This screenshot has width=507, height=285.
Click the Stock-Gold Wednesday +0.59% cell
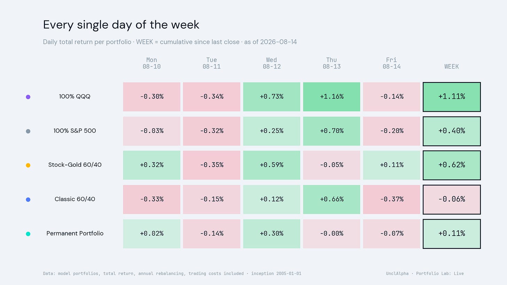coord(272,165)
